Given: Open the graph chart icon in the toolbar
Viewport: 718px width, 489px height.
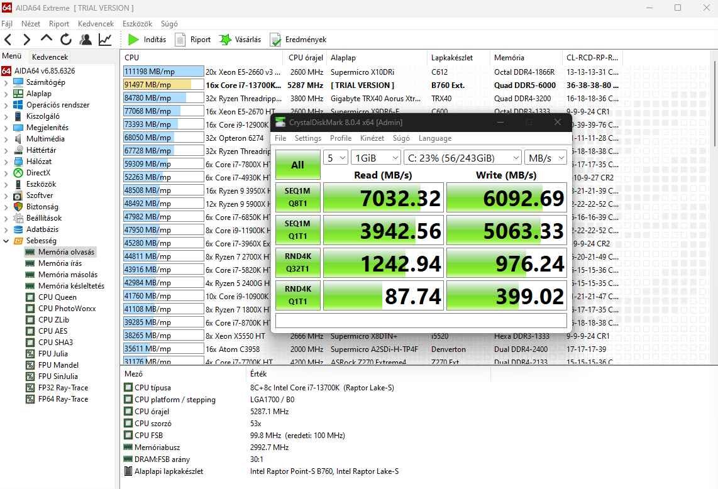Looking at the screenshot, I should pyautogui.click(x=105, y=40).
